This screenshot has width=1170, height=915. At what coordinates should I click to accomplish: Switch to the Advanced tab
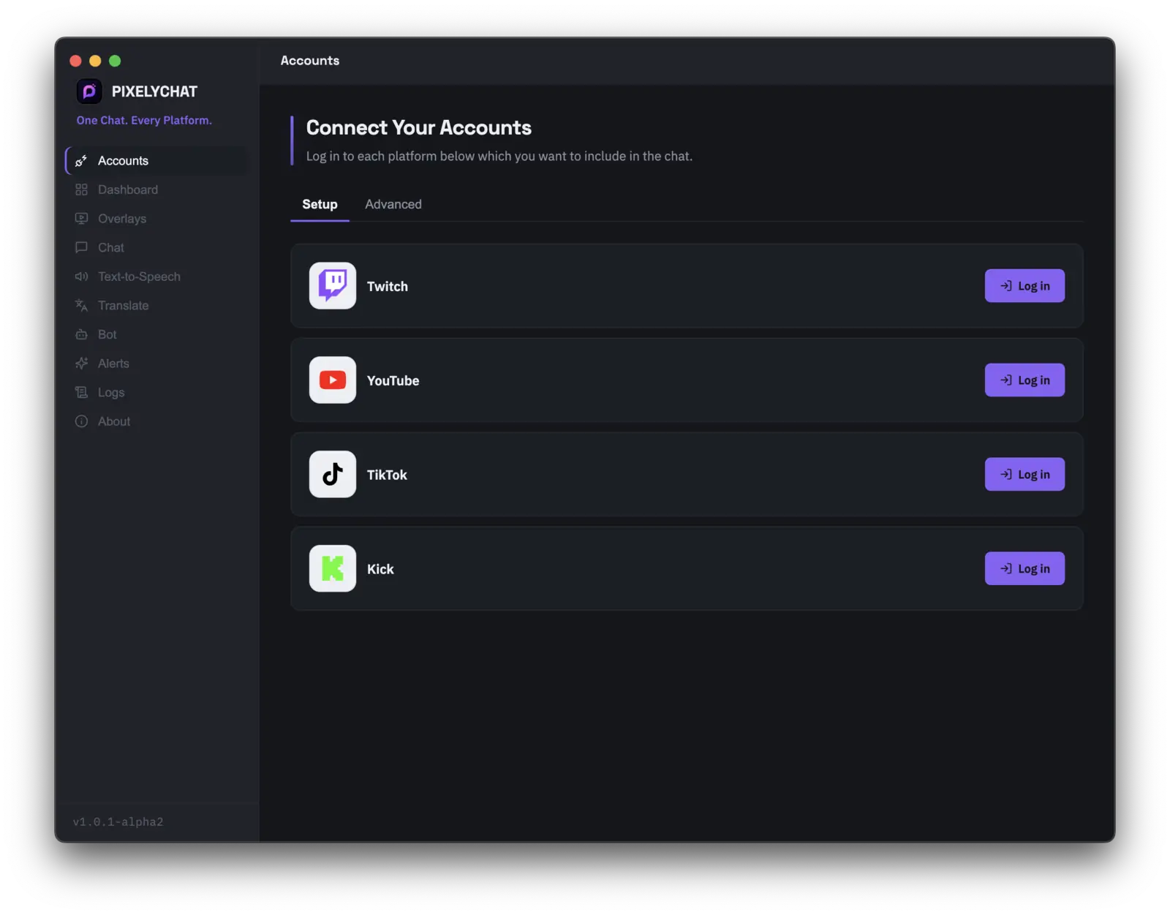393,205
